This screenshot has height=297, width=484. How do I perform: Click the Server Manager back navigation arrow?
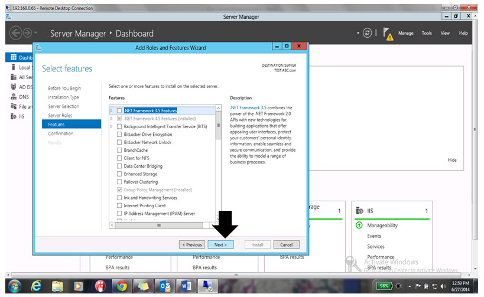(15, 32)
